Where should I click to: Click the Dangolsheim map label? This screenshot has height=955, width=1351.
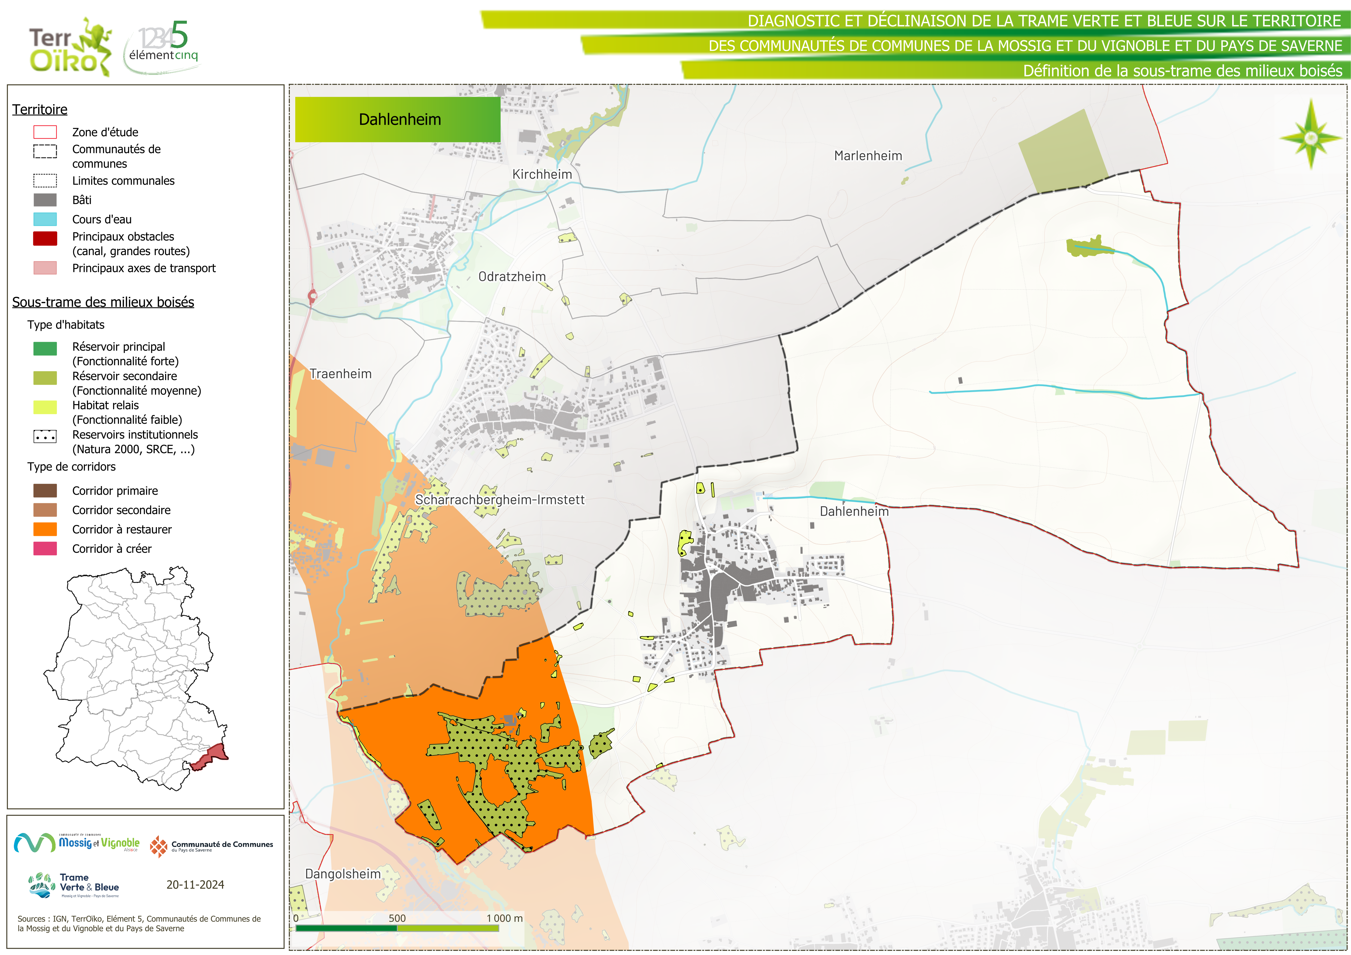(342, 874)
